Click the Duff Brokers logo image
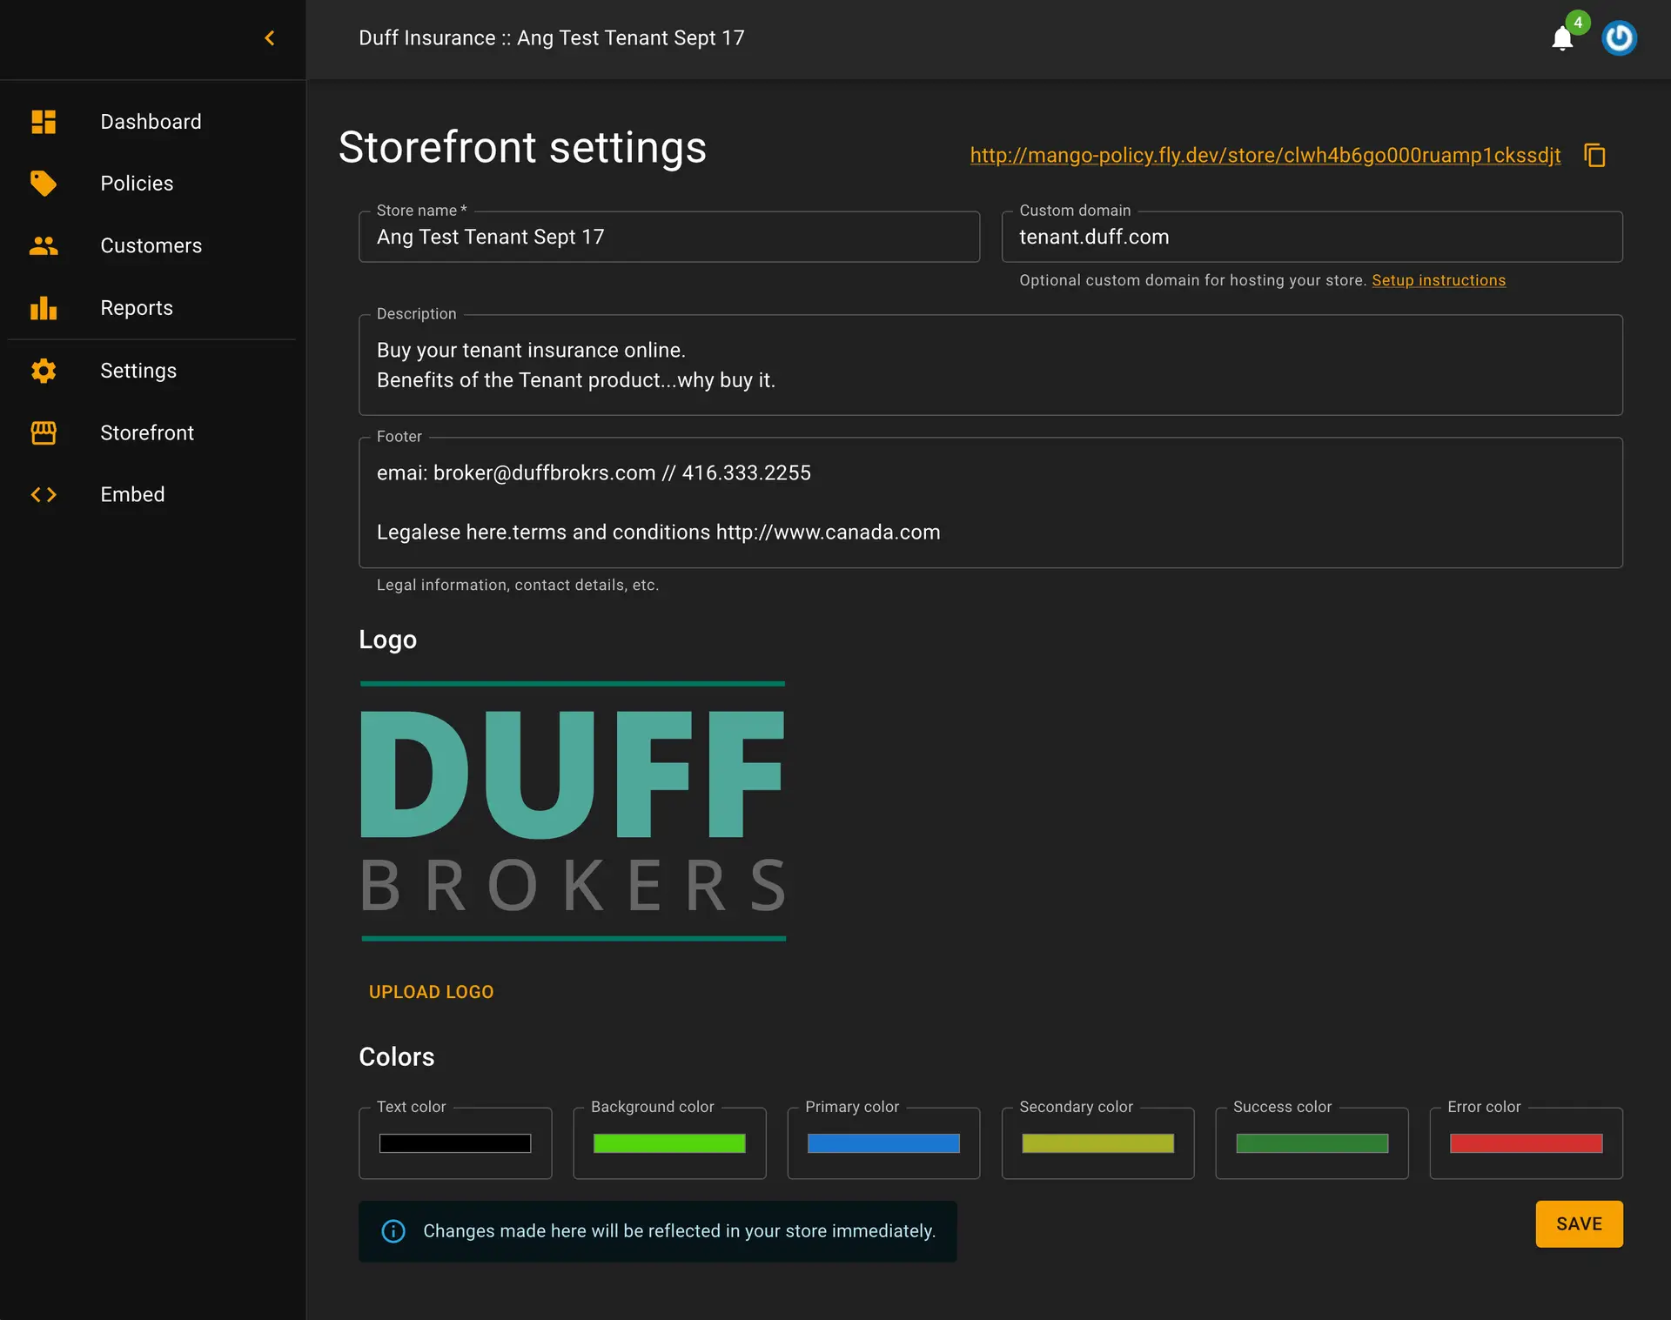1671x1320 pixels. [573, 811]
